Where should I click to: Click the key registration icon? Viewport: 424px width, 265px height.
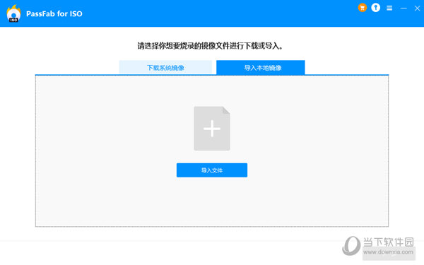click(x=376, y=8)
